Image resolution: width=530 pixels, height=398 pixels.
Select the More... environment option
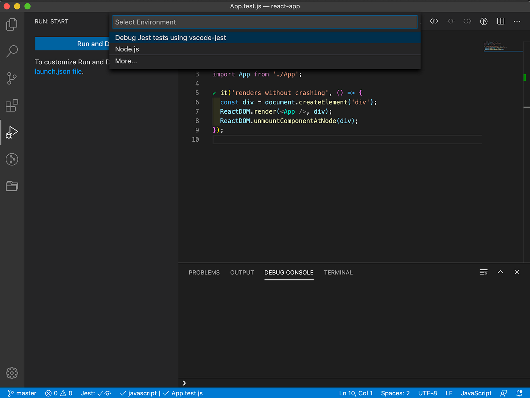pyautogui.click(x=265, y=61)
